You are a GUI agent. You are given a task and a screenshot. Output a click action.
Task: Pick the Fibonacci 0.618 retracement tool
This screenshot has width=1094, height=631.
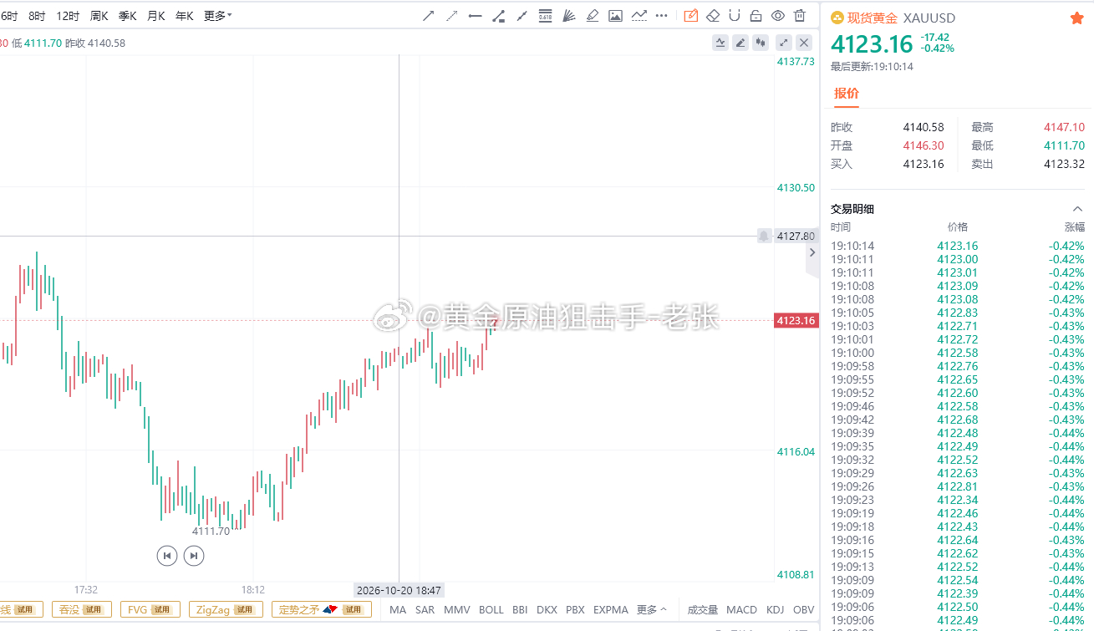(x=545, y=15)
